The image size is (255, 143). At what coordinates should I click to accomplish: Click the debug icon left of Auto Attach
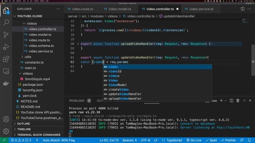tap(37, 140)
